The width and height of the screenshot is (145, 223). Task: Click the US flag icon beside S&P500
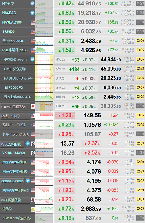(x=33, y=32)
